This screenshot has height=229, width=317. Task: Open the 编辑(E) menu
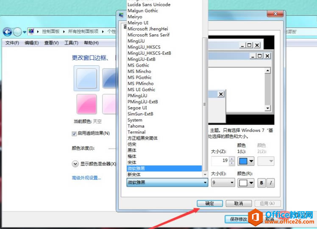(31, 43)
